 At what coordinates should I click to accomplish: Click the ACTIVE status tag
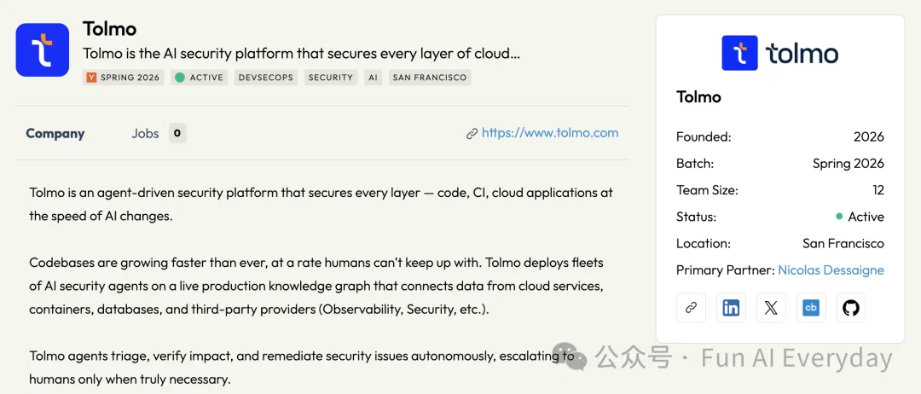[199, 78]
